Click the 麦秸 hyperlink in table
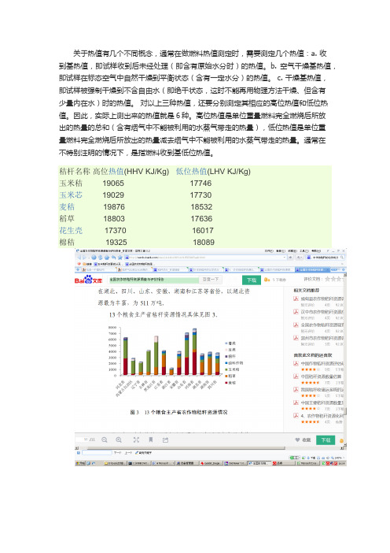This screenshot has width=390, height=553. tap(67, 206)
